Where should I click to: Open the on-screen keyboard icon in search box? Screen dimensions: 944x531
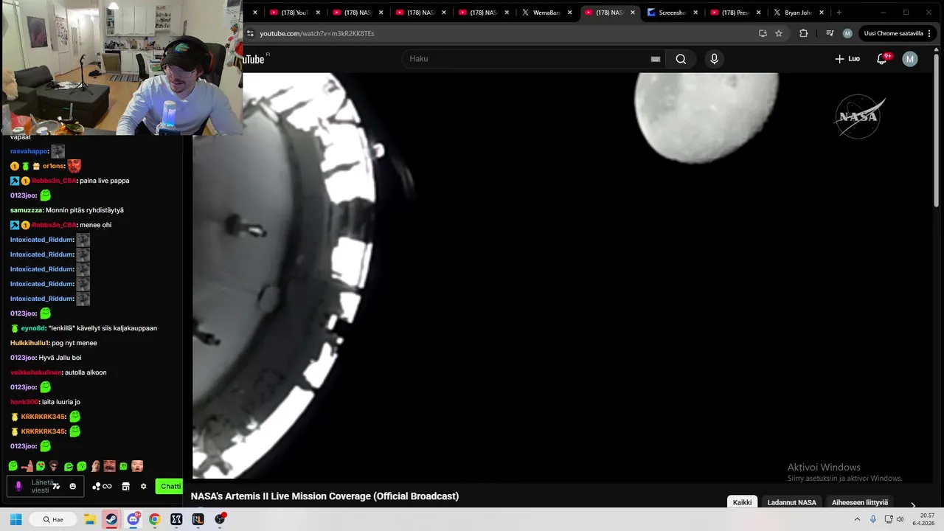tap(655, 59)
